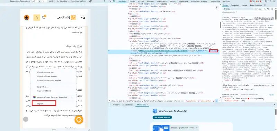Close the What's new drawer tab

pyautogui.click(x=147, y=104)
